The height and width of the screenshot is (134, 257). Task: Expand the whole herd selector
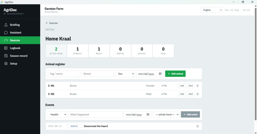166,115
